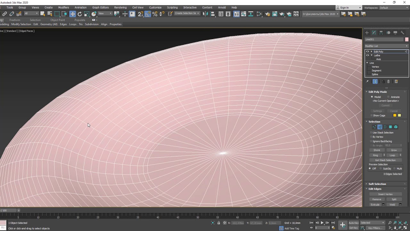Open Select by Name list tool
Image resolution: width=410 pixels, height=231 pixels.
tap(50, 14)
